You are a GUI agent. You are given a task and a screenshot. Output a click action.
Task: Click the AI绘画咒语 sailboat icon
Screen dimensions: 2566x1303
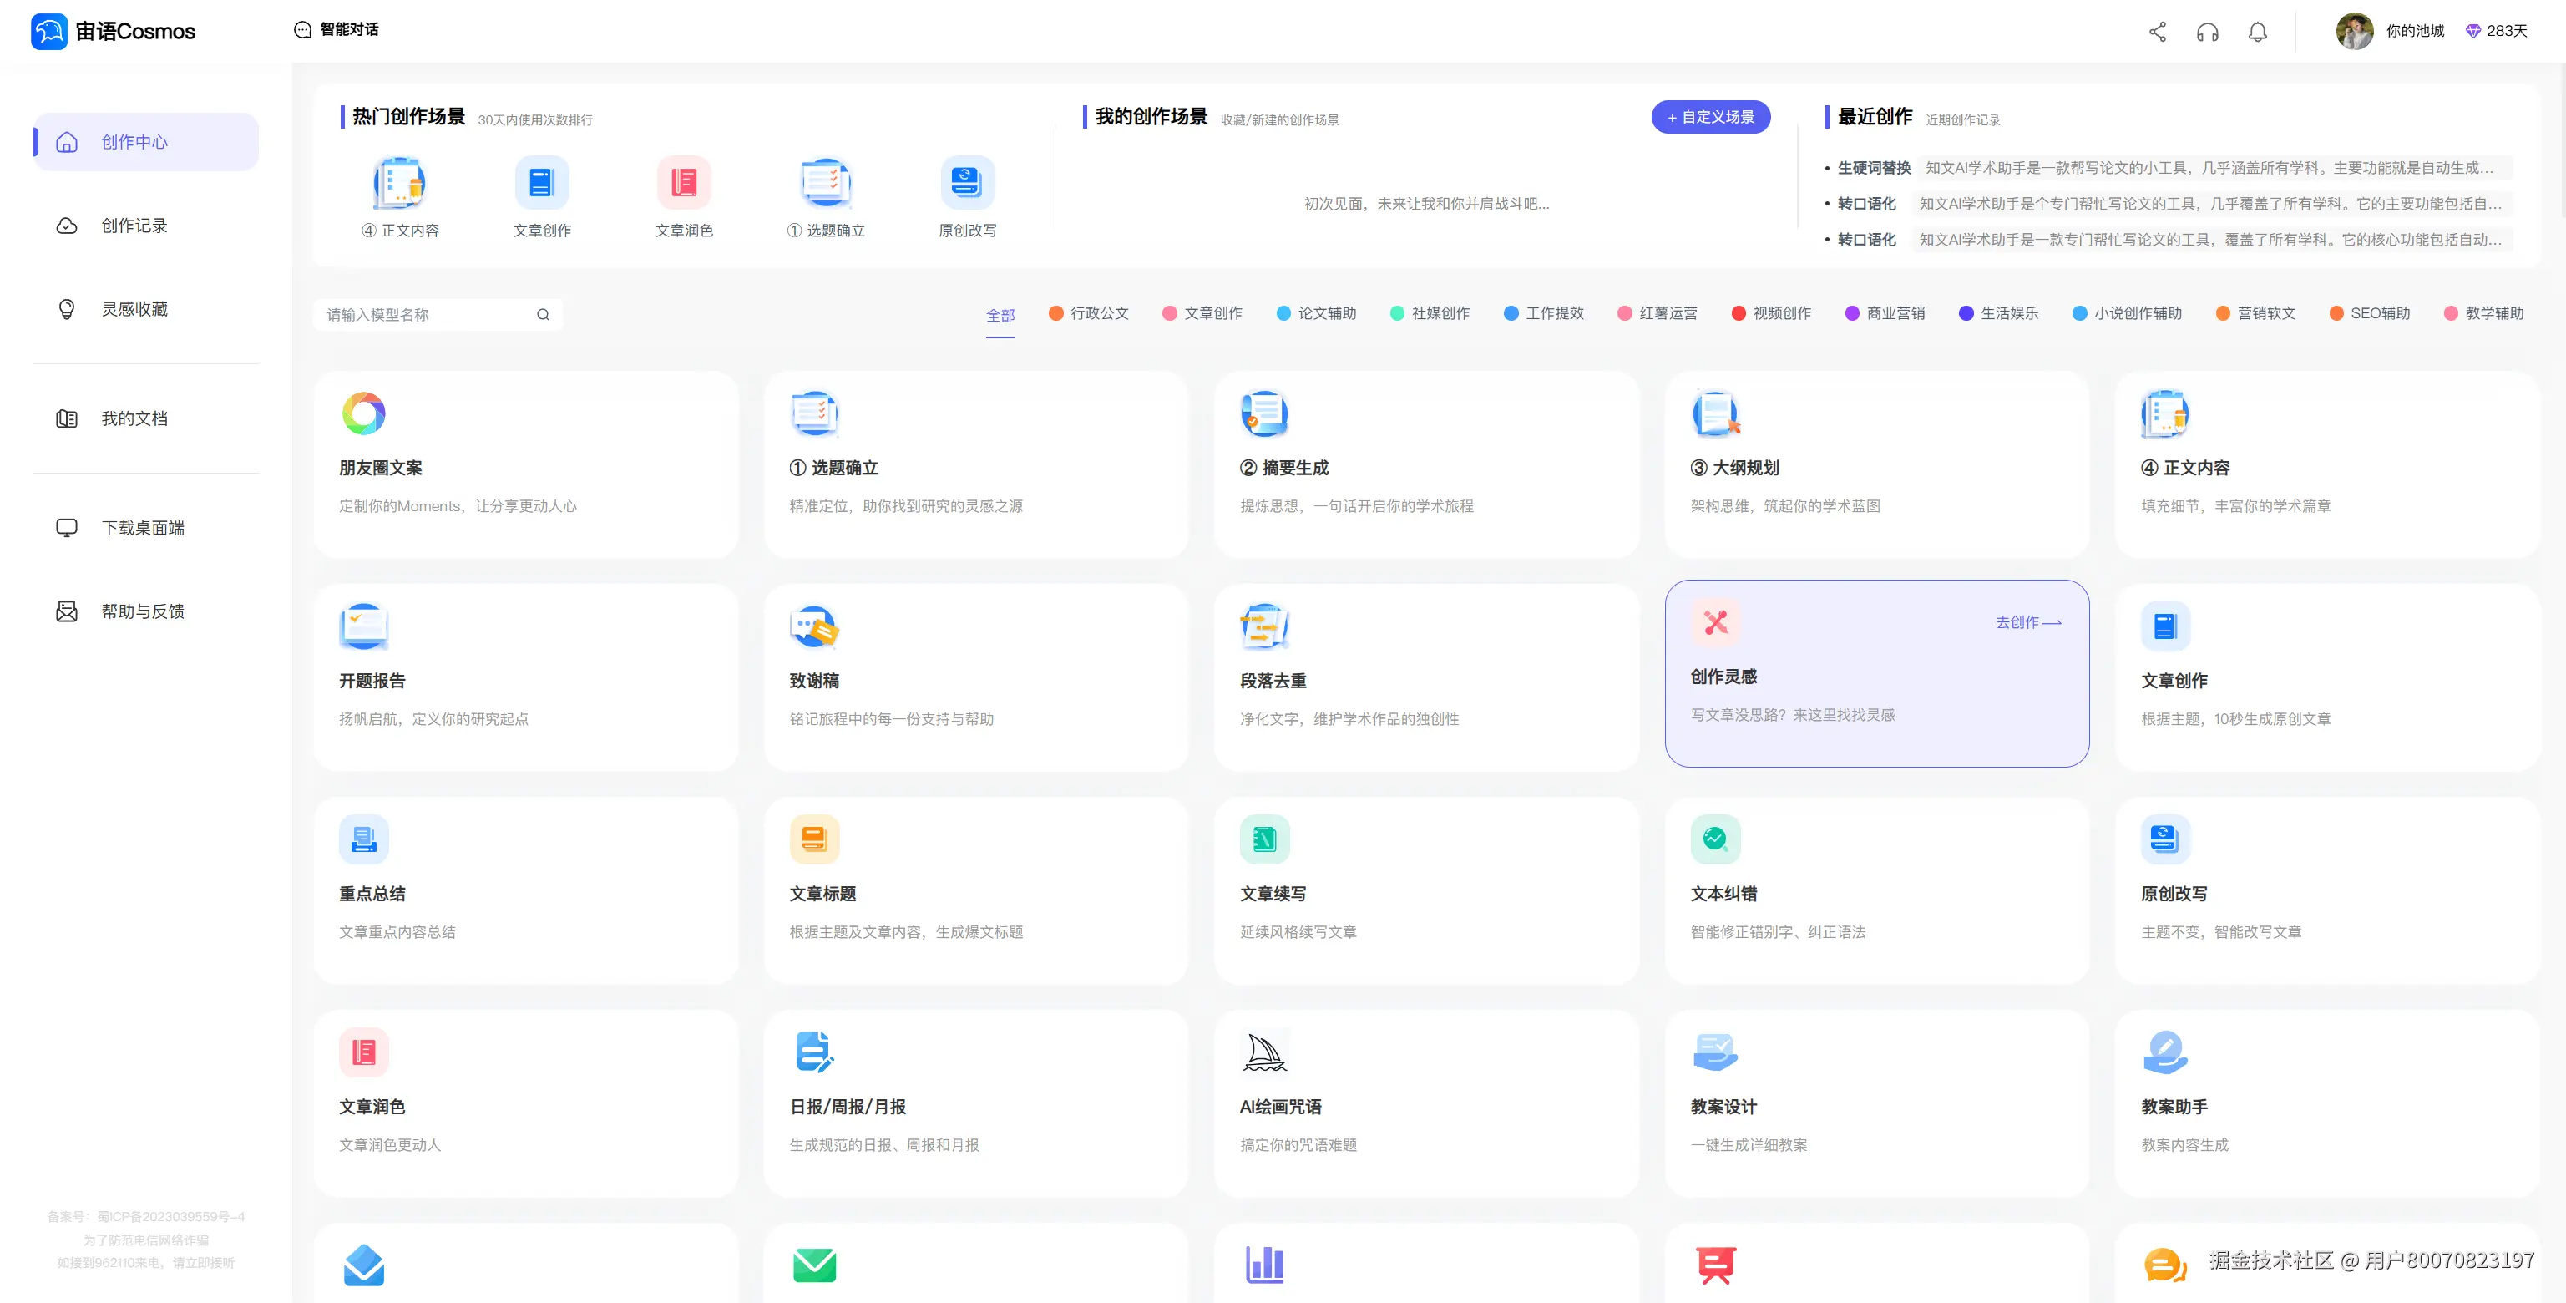coord(1264,1052)
